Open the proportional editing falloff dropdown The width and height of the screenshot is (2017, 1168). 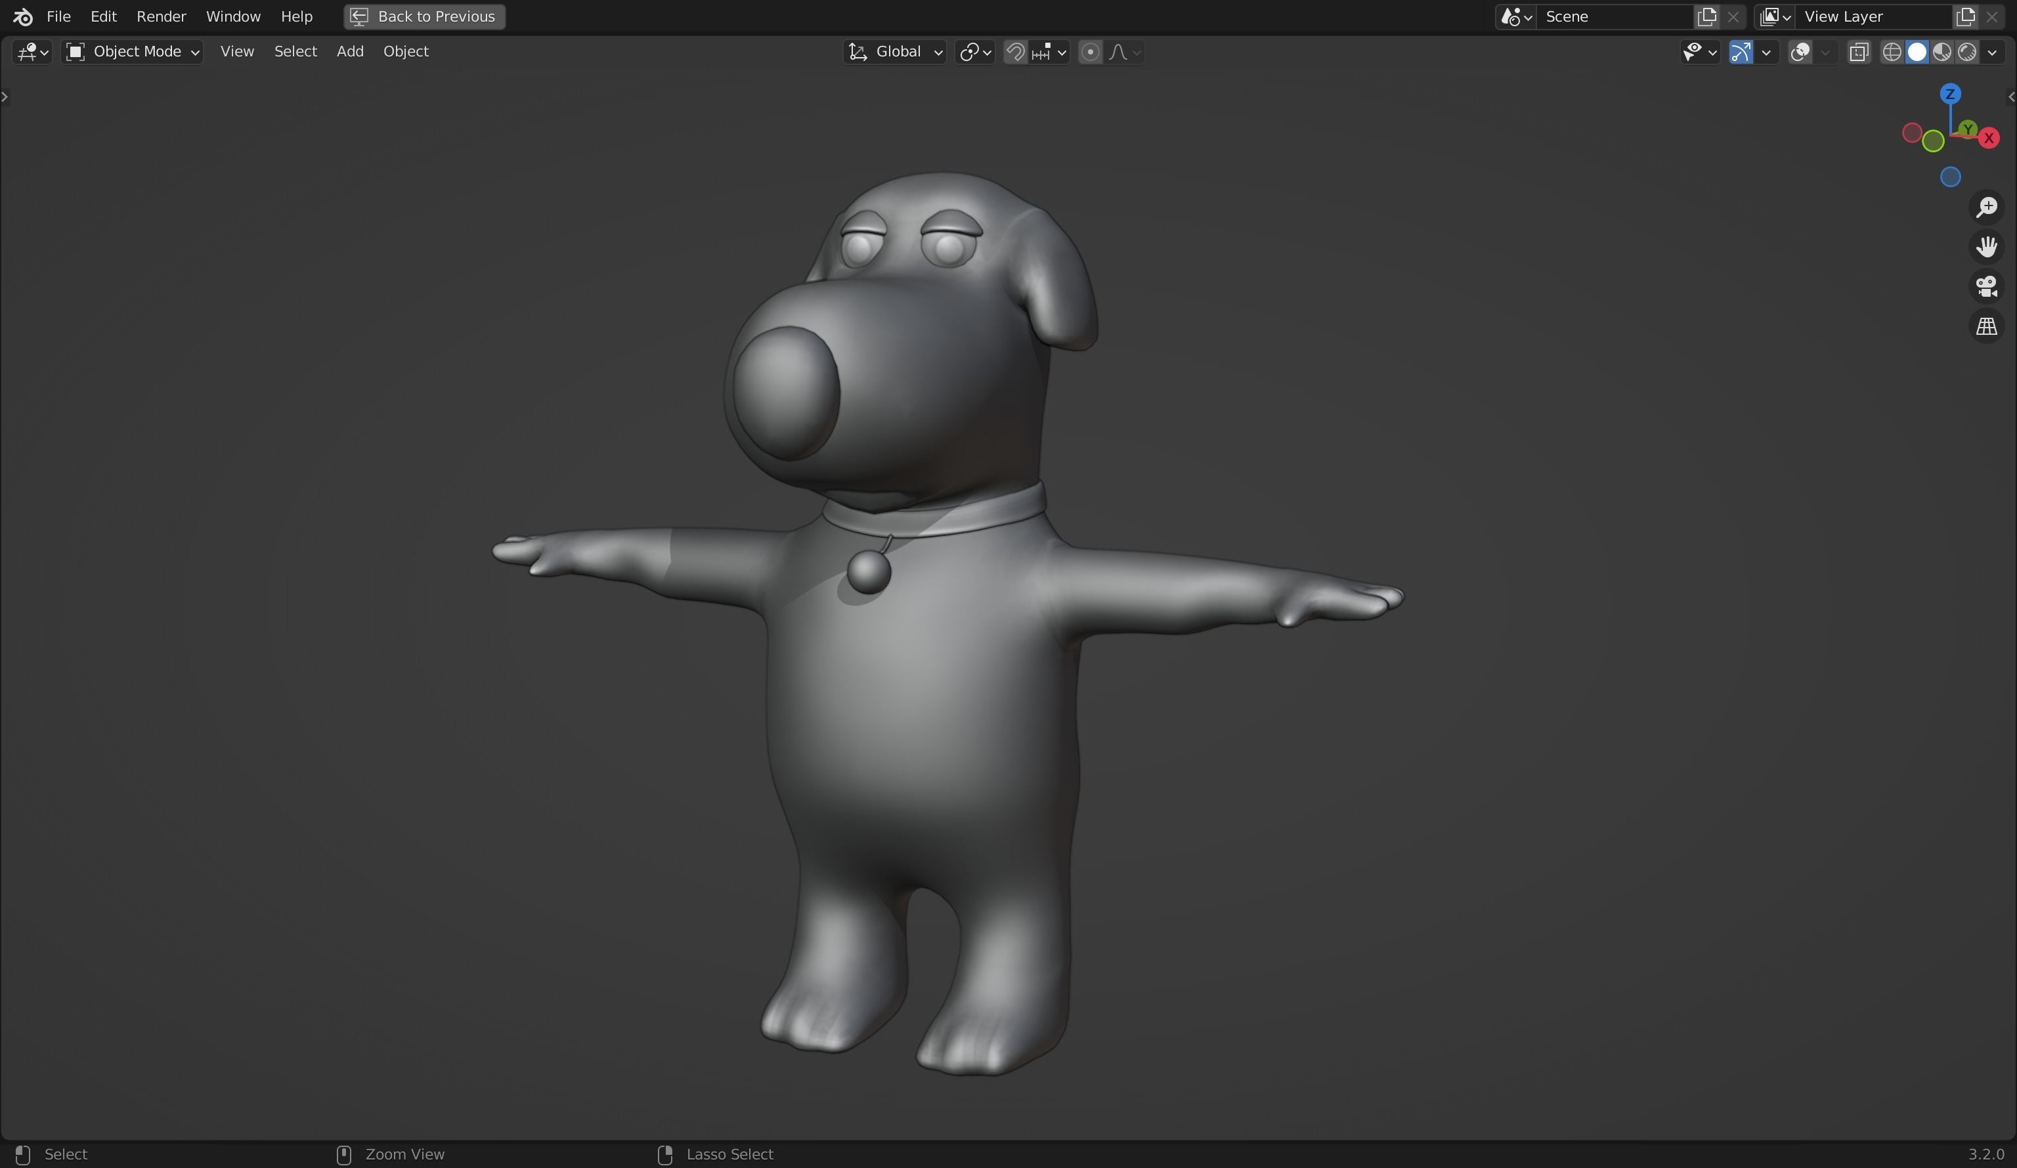[1124, 52]
